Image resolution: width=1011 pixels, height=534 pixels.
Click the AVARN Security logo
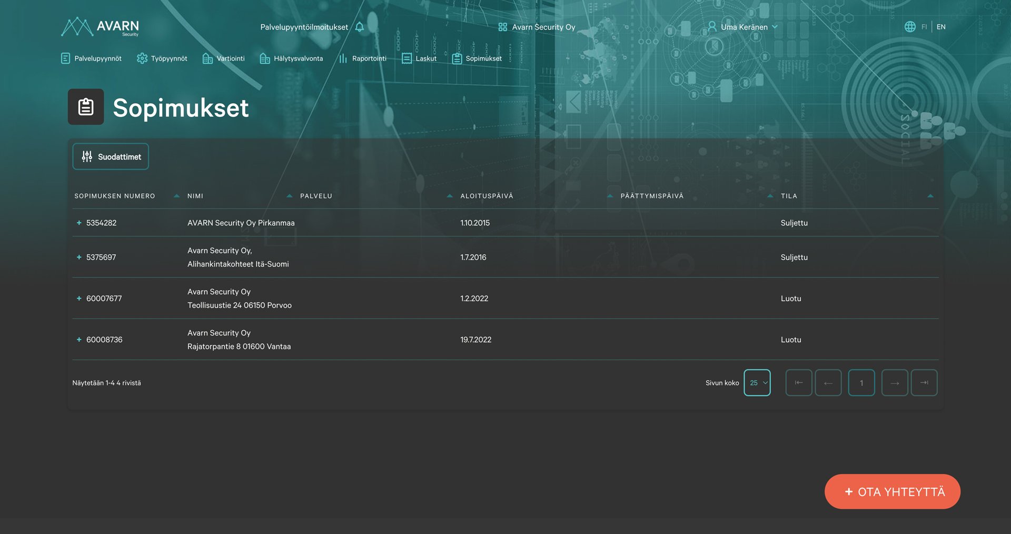(x=100, y=27)
